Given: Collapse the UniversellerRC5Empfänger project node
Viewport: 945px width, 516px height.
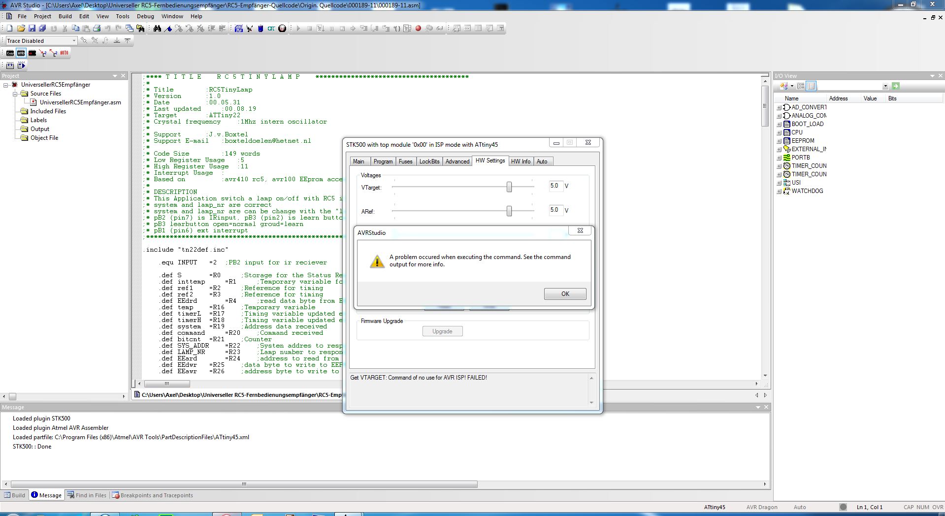Looking at the screenshot, I should (x=6, y=85).
